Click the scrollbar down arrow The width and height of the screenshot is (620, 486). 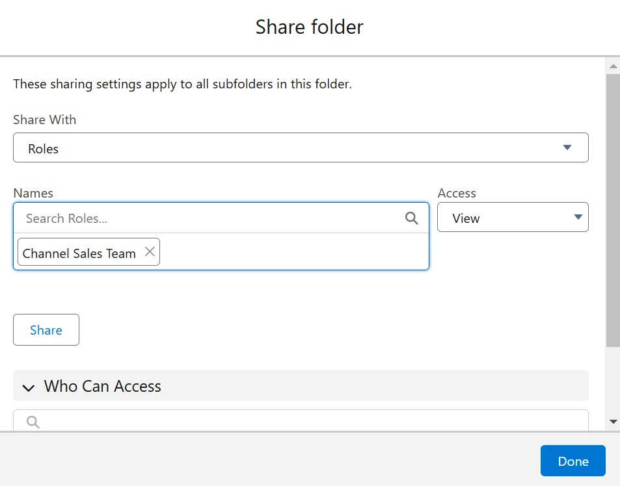tap(613, 422)
